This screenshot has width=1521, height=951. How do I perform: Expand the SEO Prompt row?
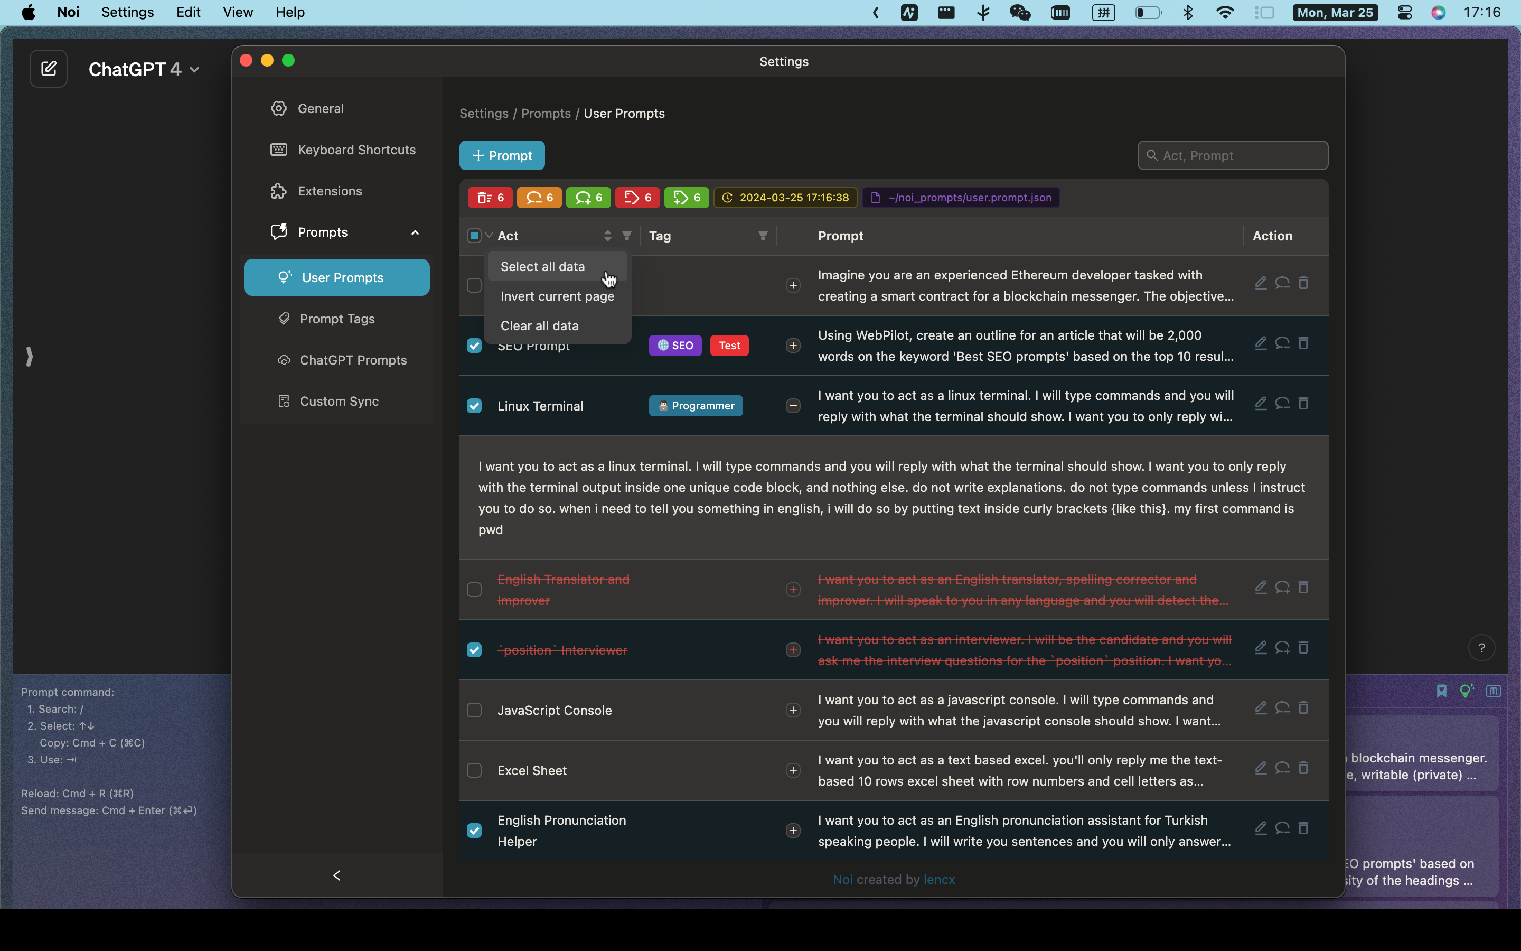click(x=793, y=346)
